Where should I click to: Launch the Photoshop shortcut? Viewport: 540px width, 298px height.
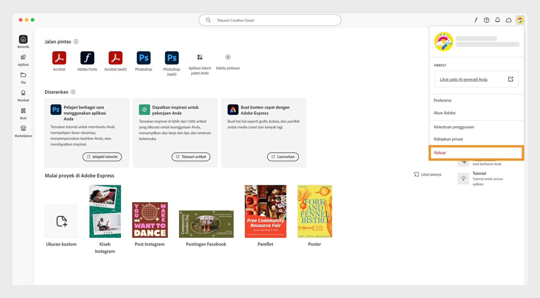tap(143, 57)
